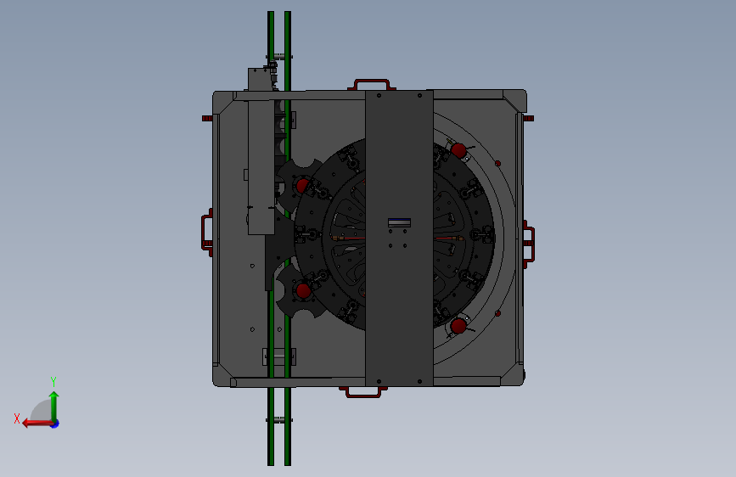This screenshot has height=477, width=736.
Task: Select the red handle on the left side
Action: (x=207, y=233)
